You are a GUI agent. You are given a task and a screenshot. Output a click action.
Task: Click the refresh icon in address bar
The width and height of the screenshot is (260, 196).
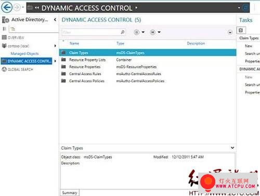[245, 8]
